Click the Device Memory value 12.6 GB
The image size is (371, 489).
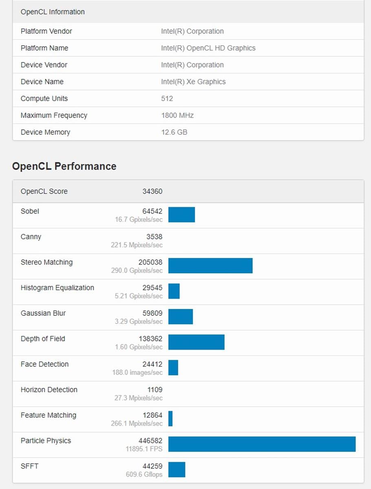coord(174,132)
